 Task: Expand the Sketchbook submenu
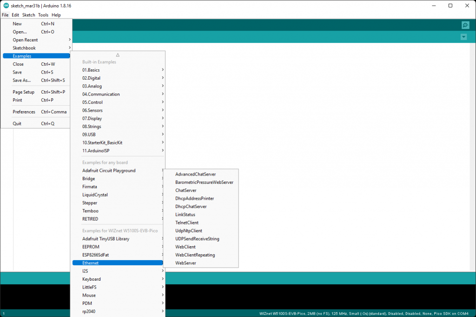(x=36, y=48)
